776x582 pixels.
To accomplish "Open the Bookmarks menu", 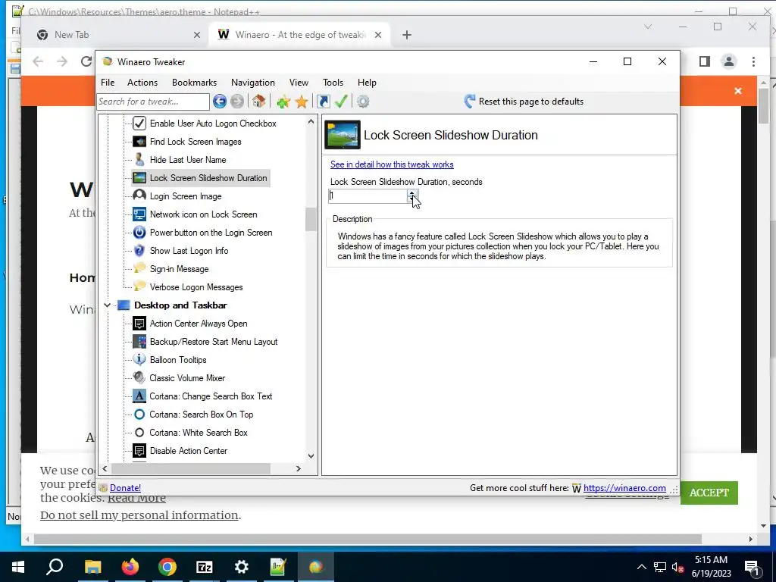I will click(x=194, y=83).
